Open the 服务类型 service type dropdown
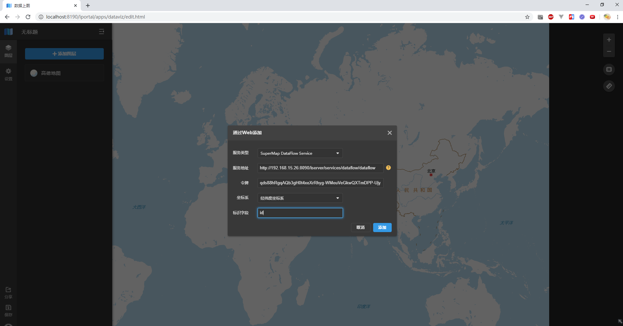Image resolution: width=623 pixels, height=326 pixels. click(300, 153)
